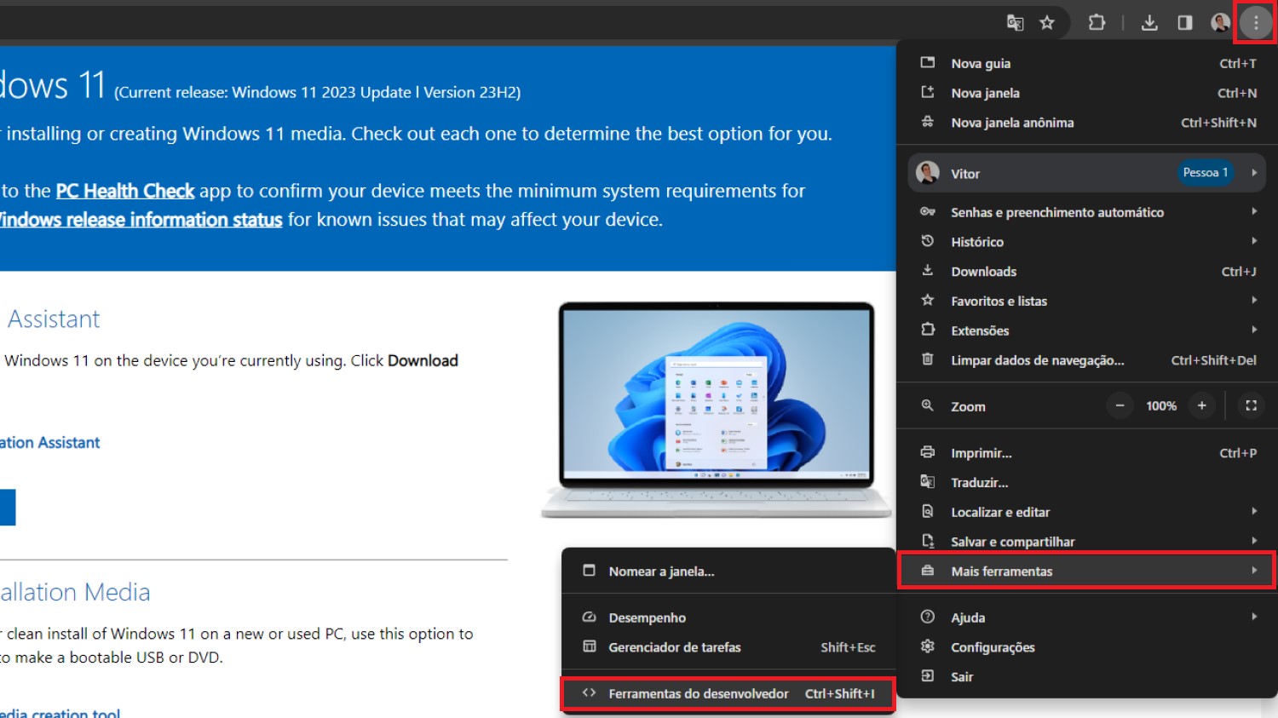Click the translate icon beside Traduzir
Viewport: 1278px width, 718px height.
pos(928,481)
